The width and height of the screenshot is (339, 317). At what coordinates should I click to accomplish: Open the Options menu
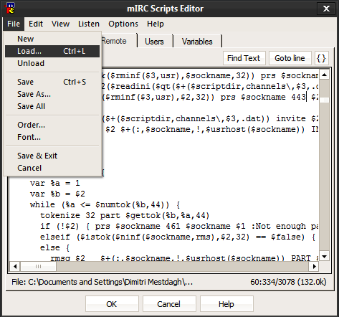pyautogui.click(x=123, y=24)
